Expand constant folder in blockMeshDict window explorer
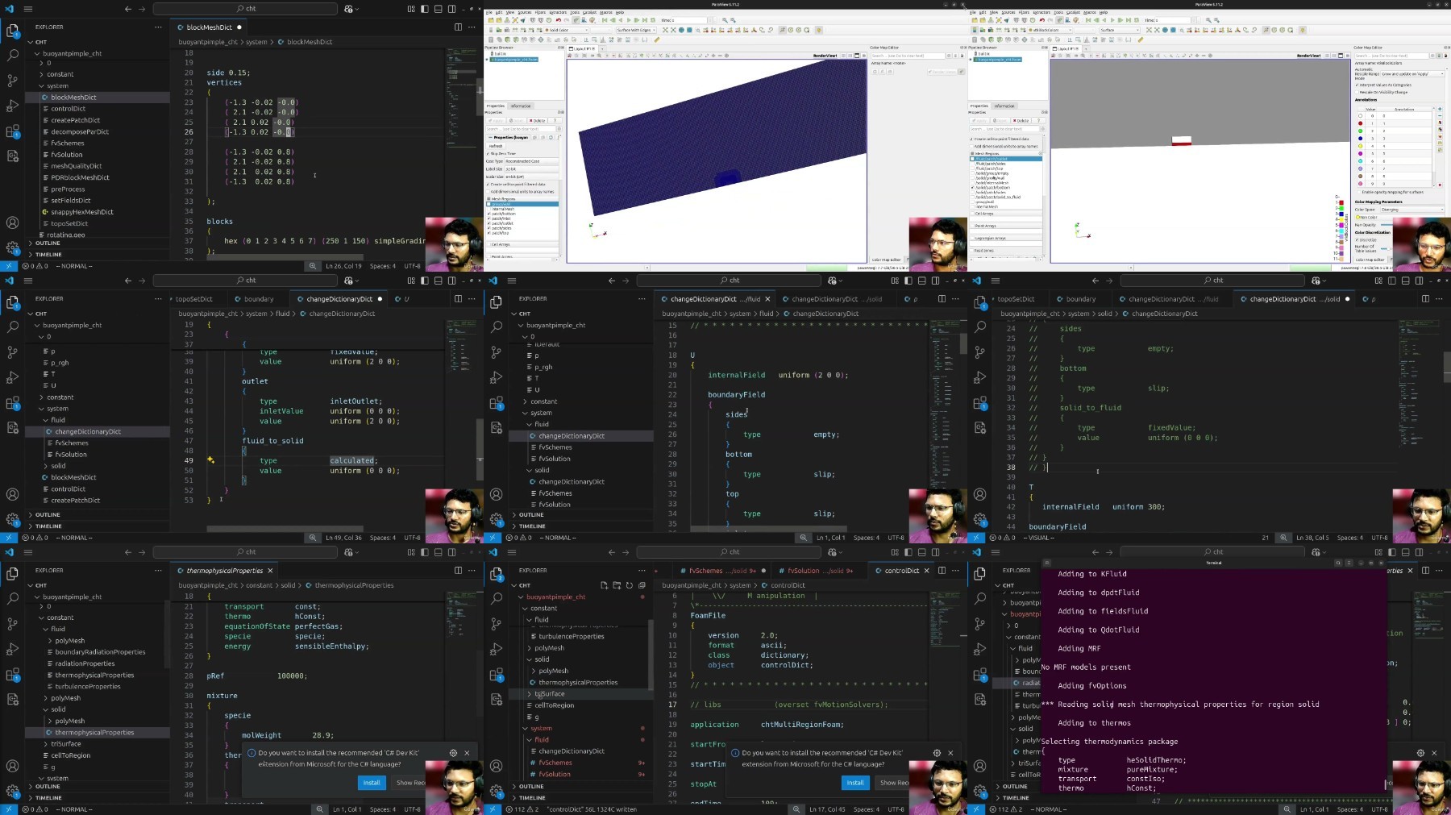The image size is (1451, 815). 60,74
